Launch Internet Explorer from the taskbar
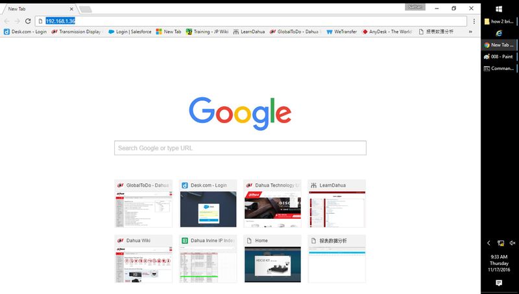 point(499,33)
